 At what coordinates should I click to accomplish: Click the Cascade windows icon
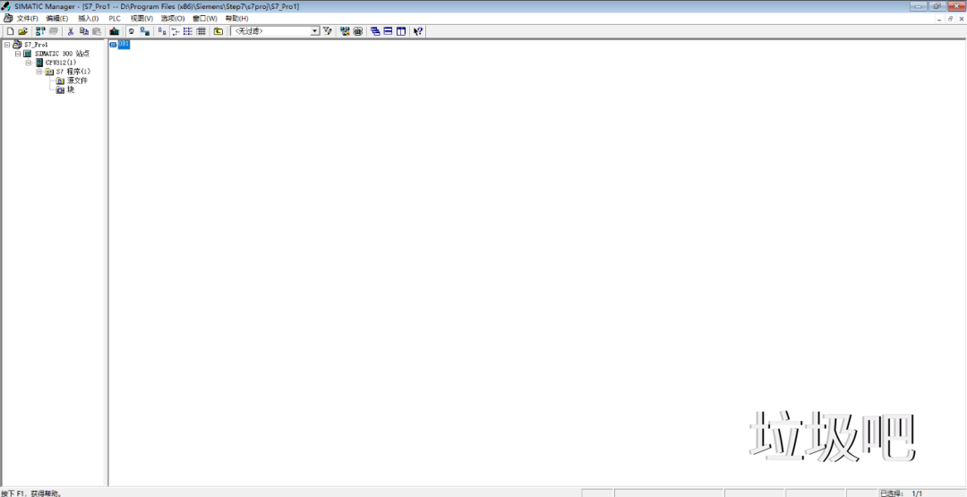(375, 31)
